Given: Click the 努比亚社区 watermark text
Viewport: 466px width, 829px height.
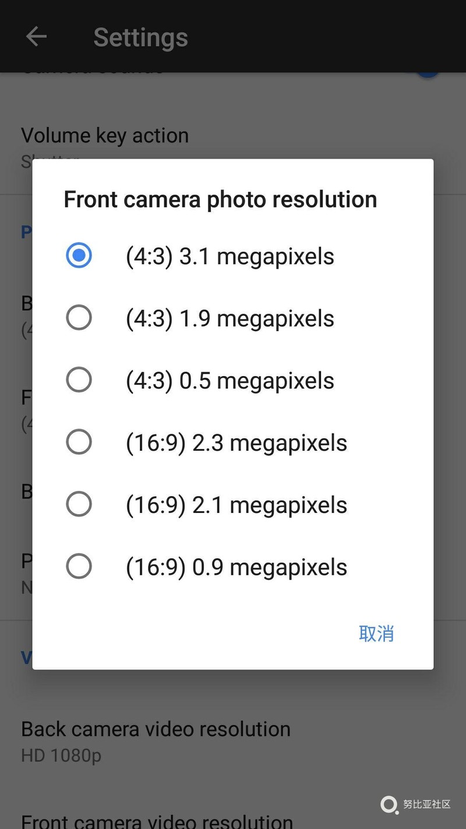Looking at the screenshot, I should (x=427, y=805).
